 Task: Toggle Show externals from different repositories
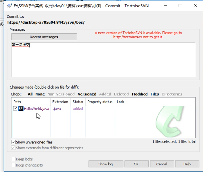tap(13, 148)
